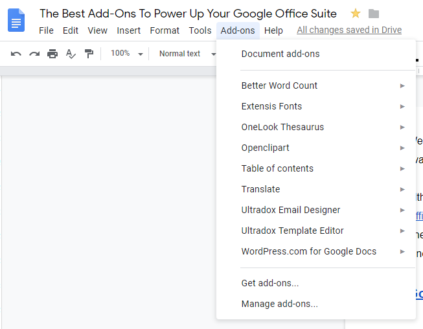Viewport: 423px width, 329px height.
Task: Star this document
Action: tap(355, 14)
